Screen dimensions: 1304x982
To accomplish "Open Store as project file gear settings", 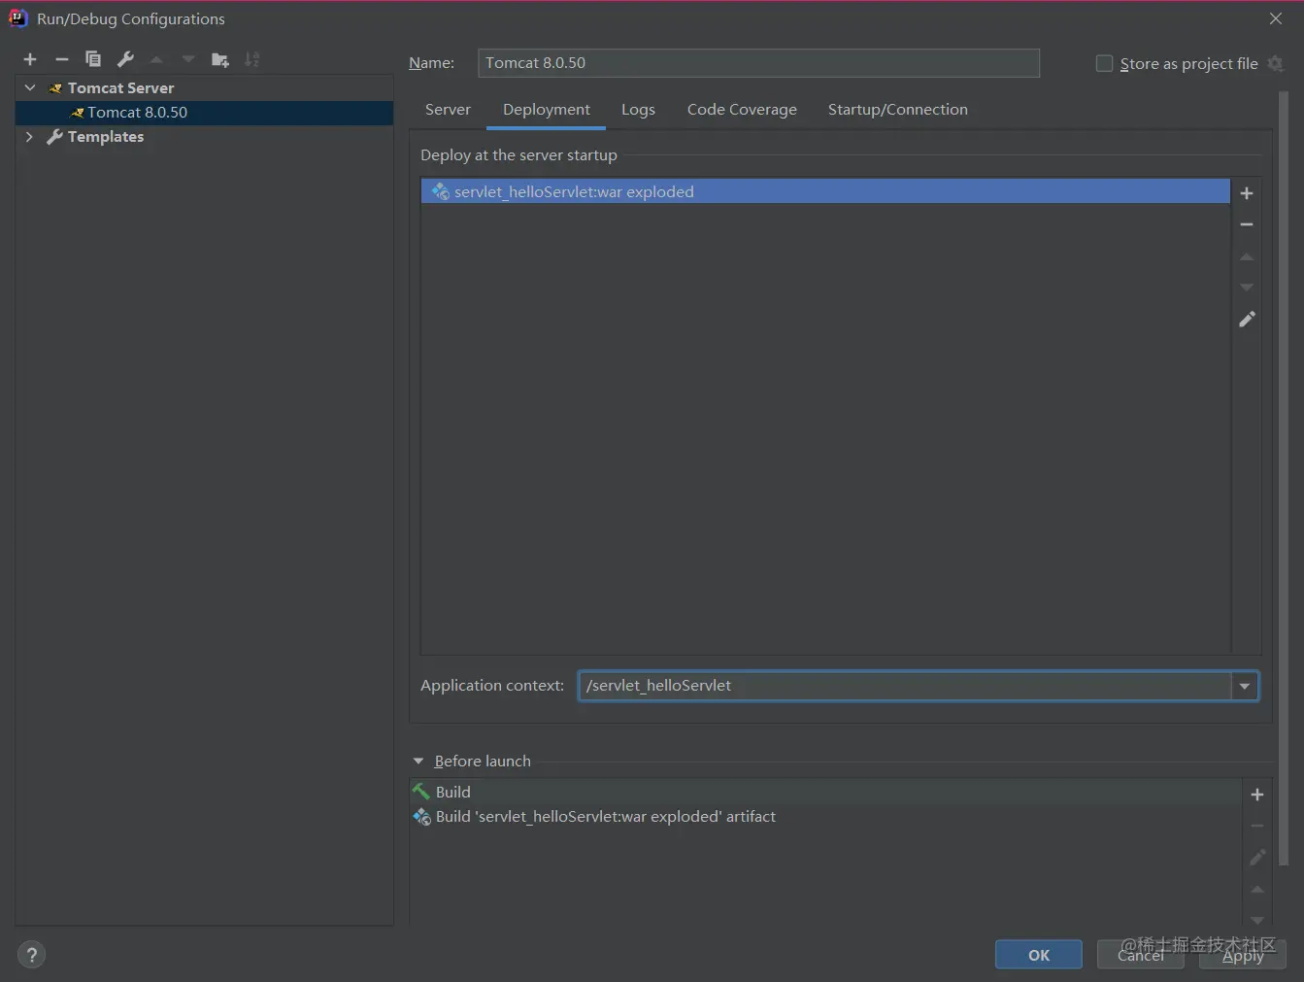I will [x=1276, y=63].
